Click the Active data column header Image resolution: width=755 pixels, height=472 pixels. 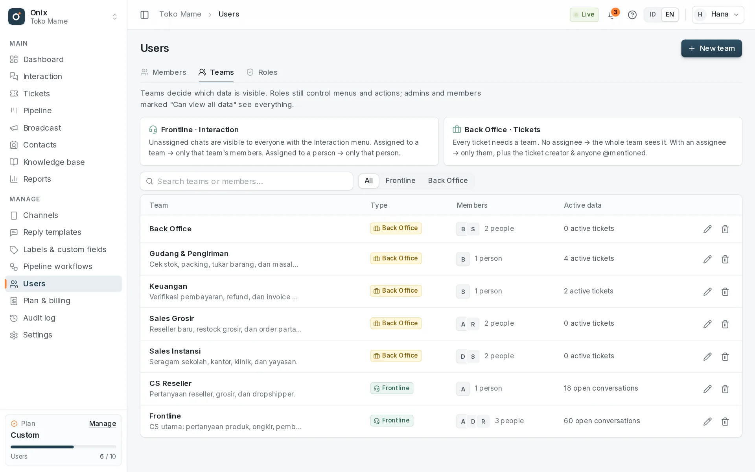[x=582, y=205]
